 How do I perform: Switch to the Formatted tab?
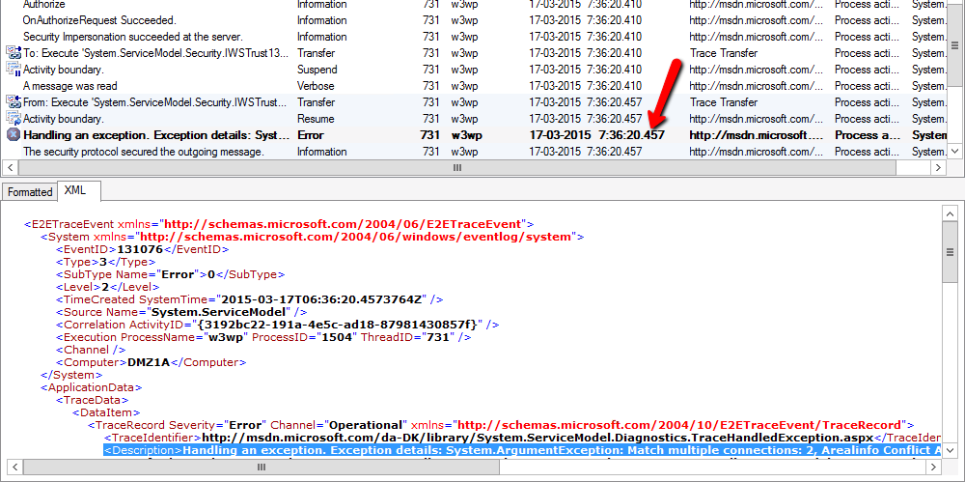point(30,191)
